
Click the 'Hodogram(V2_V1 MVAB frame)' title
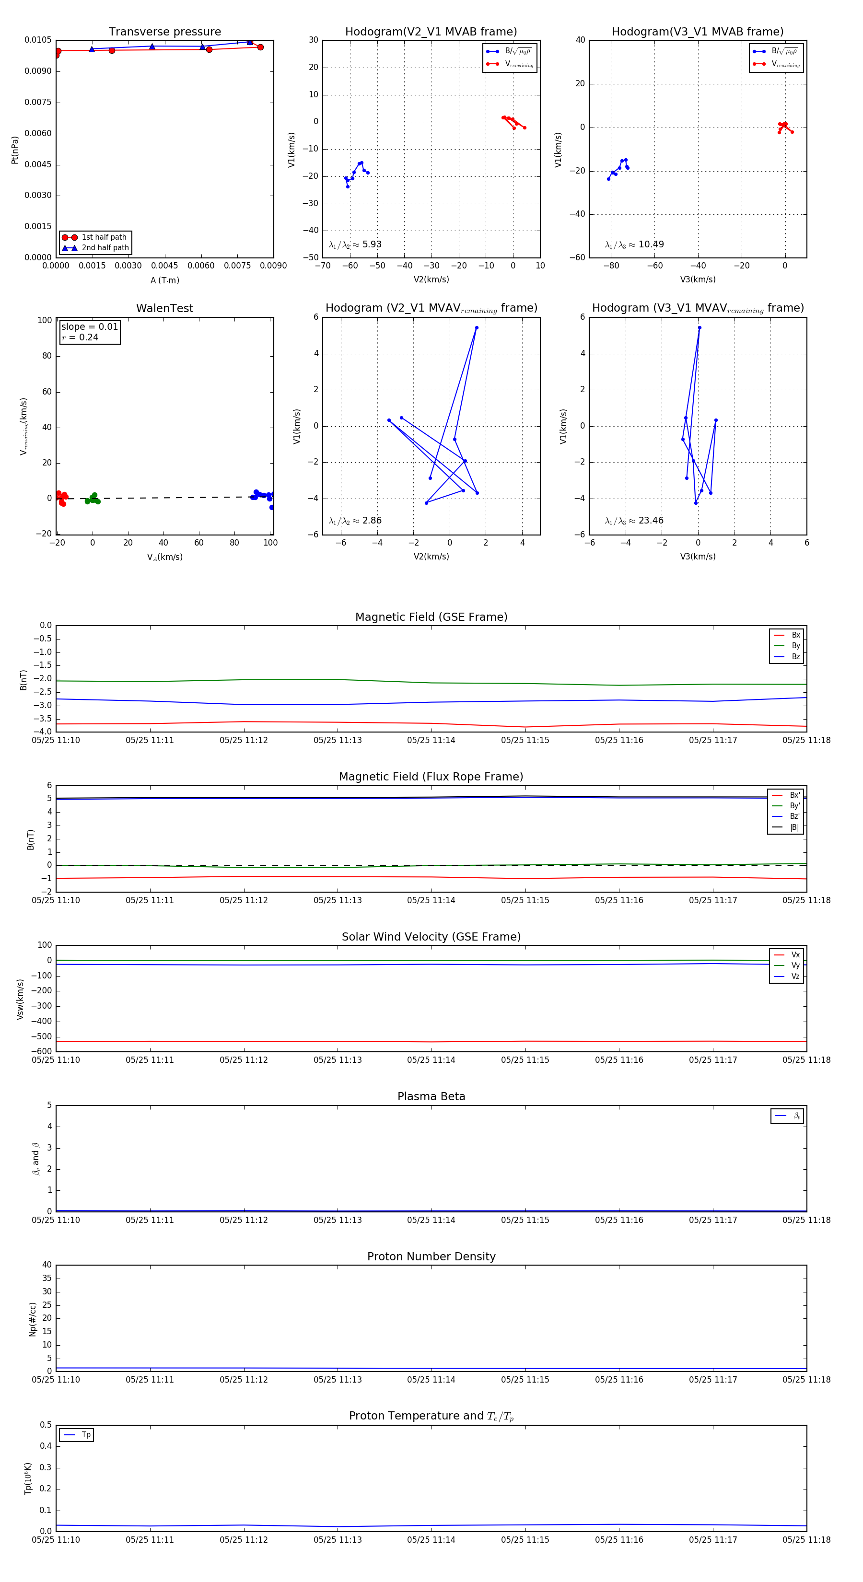coord(431,32)
